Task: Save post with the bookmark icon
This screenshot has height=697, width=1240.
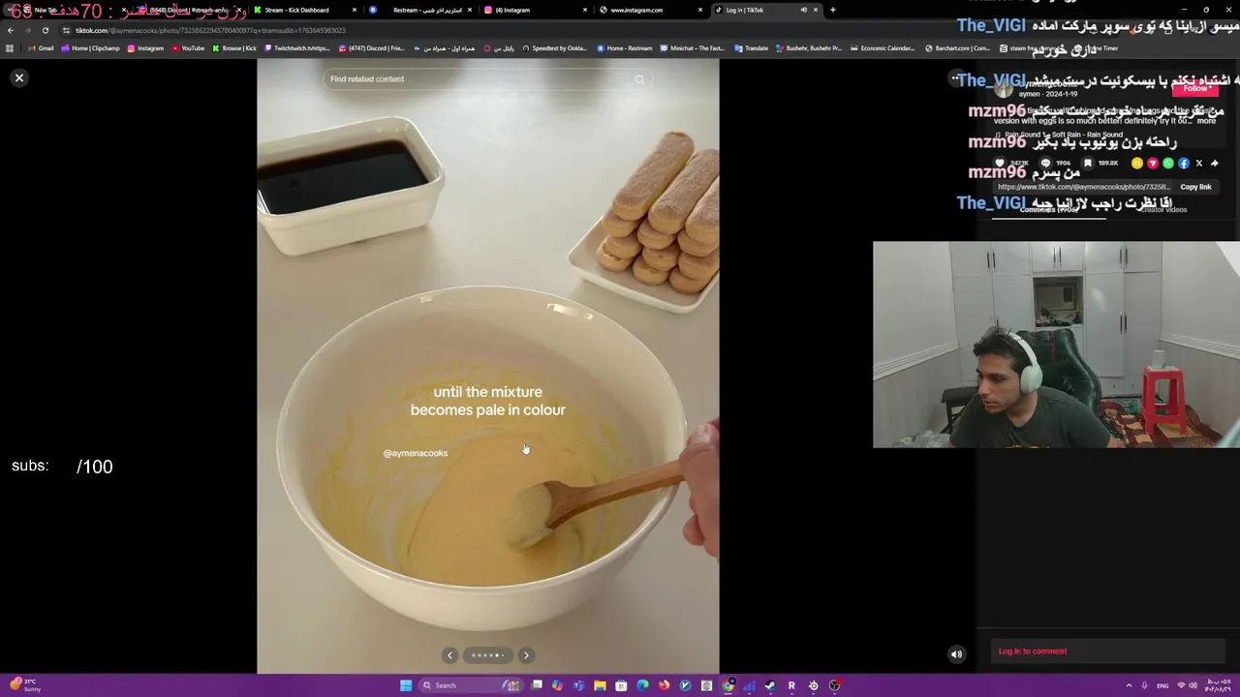Action: pyautogui.click(x=1088, y=164)
